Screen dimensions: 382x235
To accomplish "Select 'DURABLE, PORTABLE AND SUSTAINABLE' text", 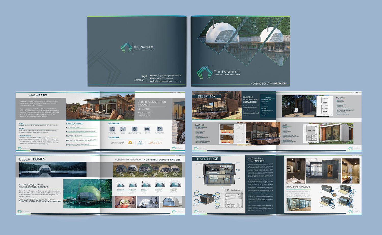I will (x=251, y=99).
